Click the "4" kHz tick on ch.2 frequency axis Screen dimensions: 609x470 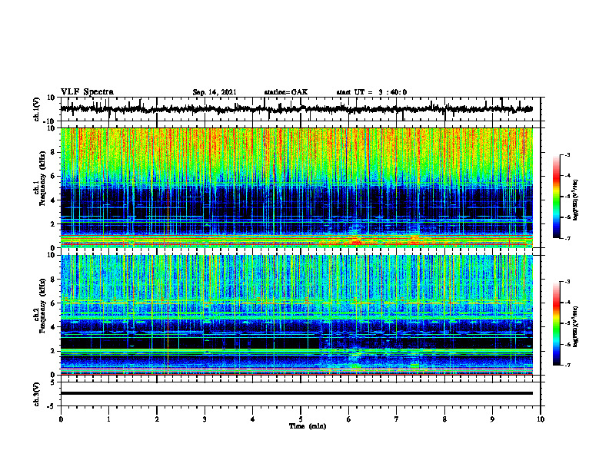click(53, 327)
